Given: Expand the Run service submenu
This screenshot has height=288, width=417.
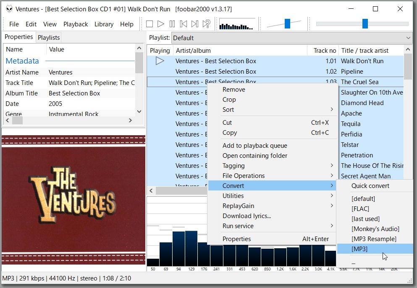Looking at the screenshot, I should 272,226.
